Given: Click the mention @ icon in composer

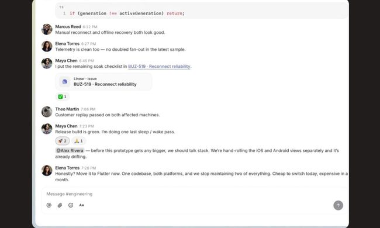Looking at the screenshot, I should [x=49, y=205].
